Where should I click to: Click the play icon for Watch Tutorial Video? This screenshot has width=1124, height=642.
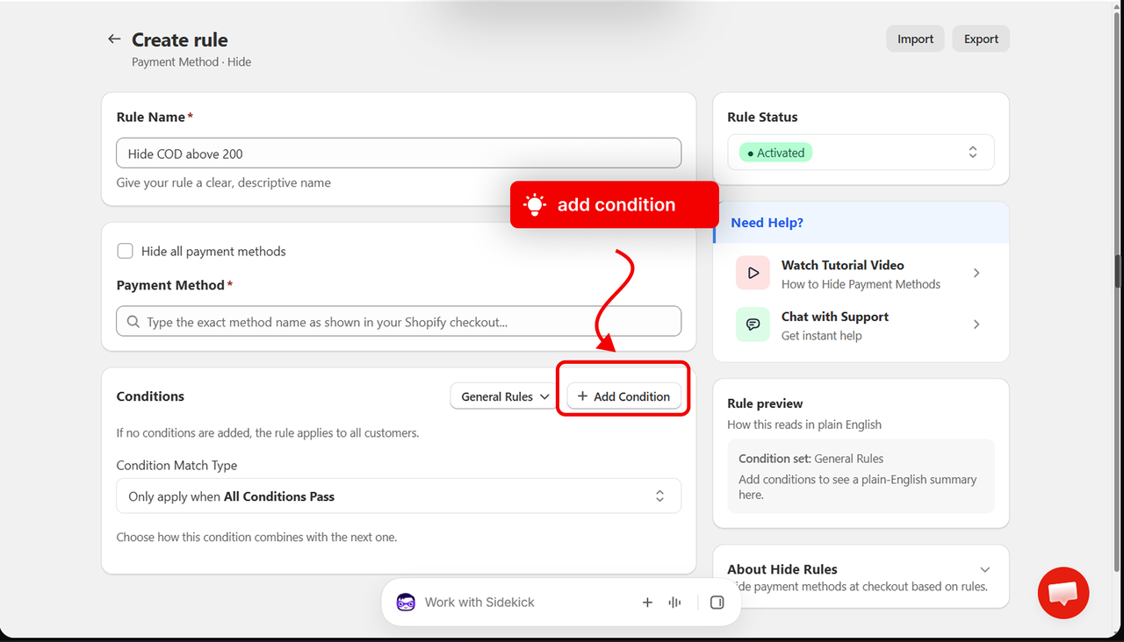click(x=753, y=273)
